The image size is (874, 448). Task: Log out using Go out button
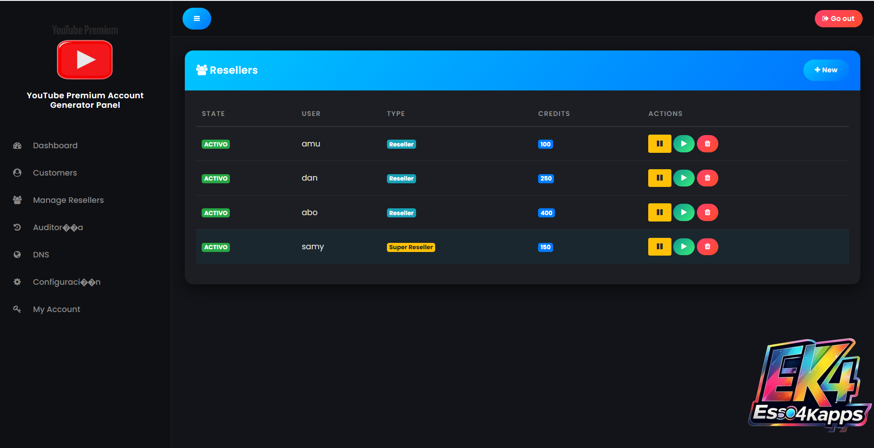pos(838,19)
